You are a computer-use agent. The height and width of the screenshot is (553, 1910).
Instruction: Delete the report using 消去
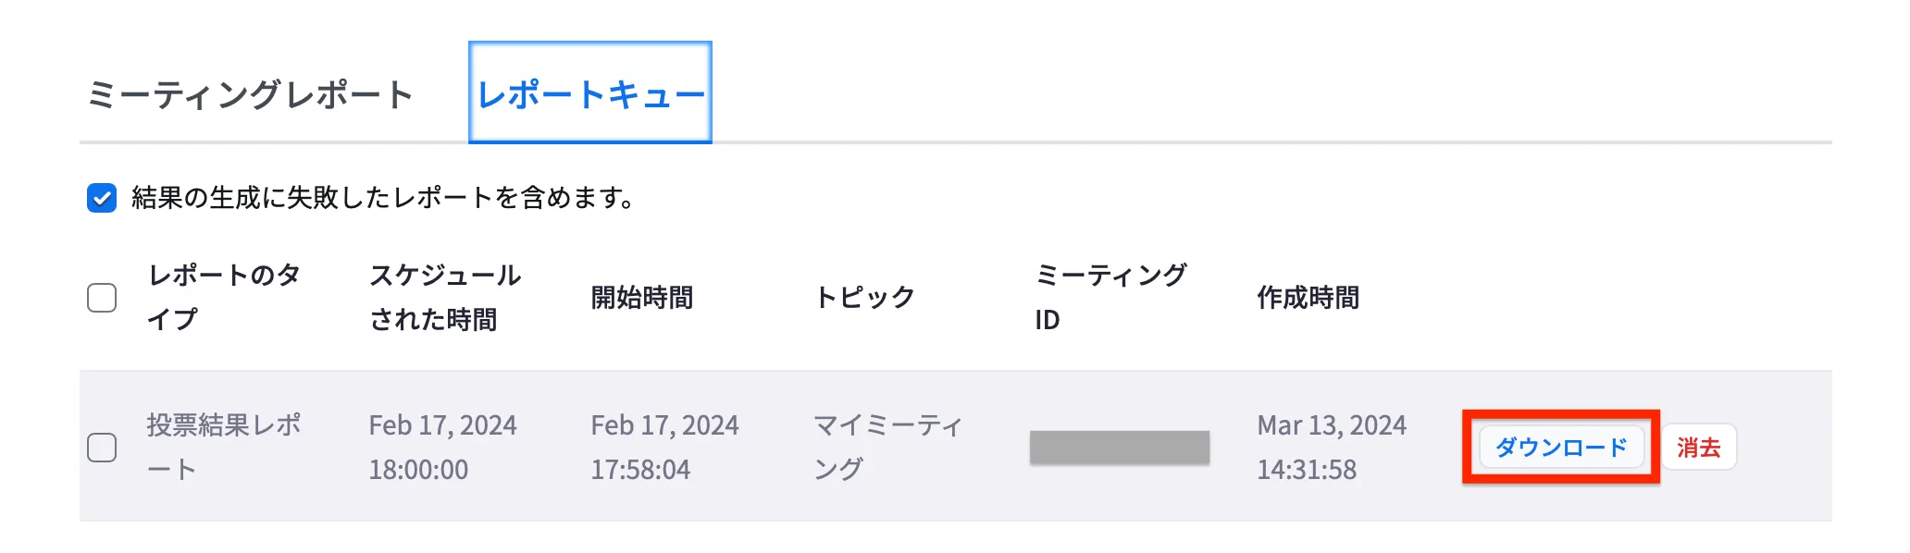[1700, 448]
